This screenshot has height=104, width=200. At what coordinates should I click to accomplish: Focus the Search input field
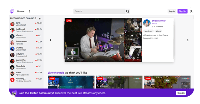pos(99,11)
